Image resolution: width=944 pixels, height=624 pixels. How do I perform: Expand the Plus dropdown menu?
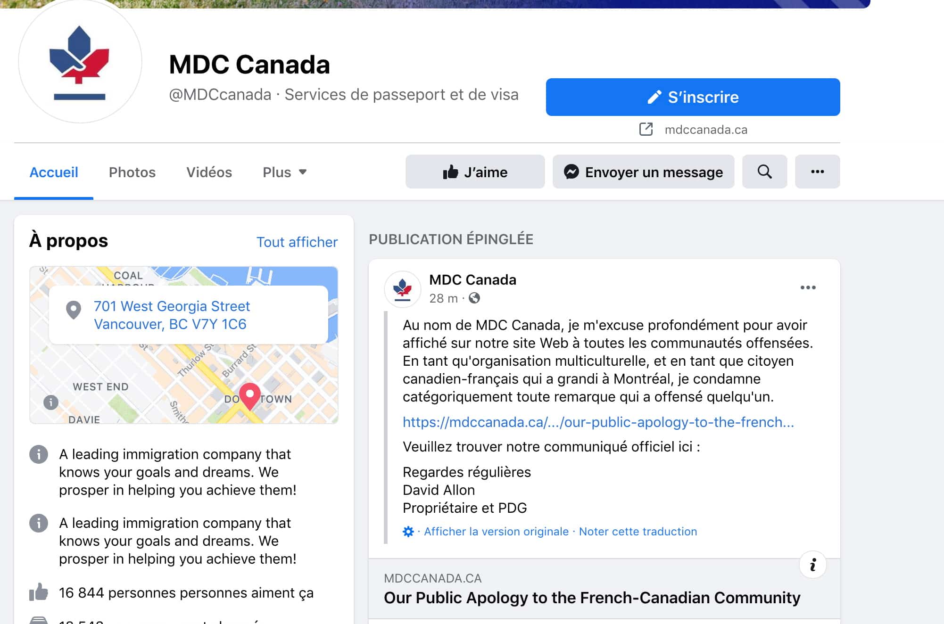[284, 172]
